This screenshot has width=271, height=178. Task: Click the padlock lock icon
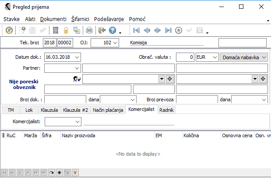tap(66, 30)
